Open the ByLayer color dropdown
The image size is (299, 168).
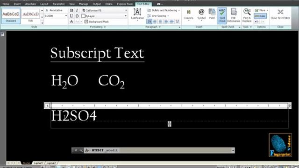coord(126,16)
